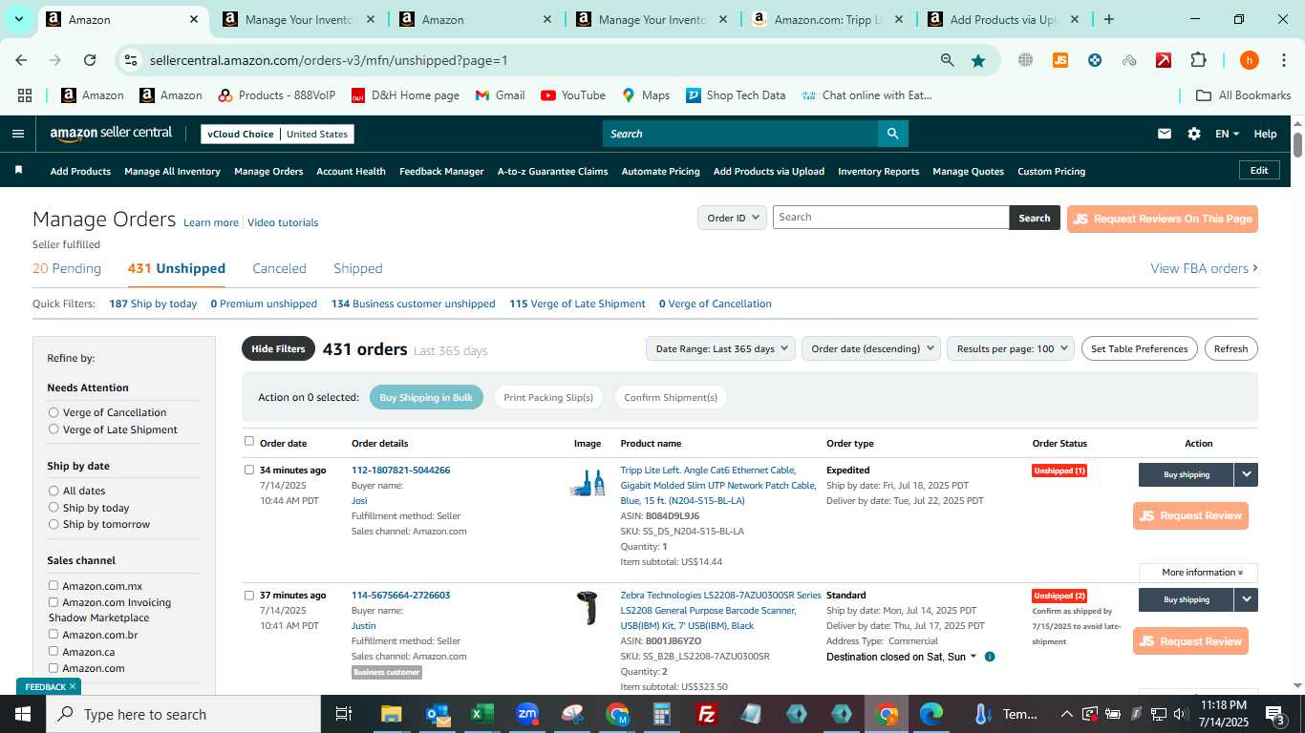This screenshot has height=733, width=1305.
Task: Click the Amazon Seller Central logo
Action: point(111,134)
